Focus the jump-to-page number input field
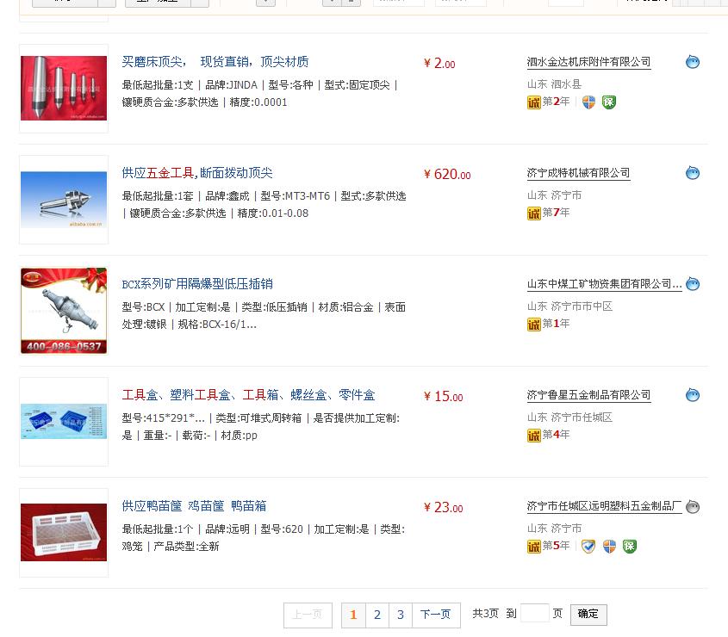The image size is (728, 637). pyautogui.click(x=535, y=614)
